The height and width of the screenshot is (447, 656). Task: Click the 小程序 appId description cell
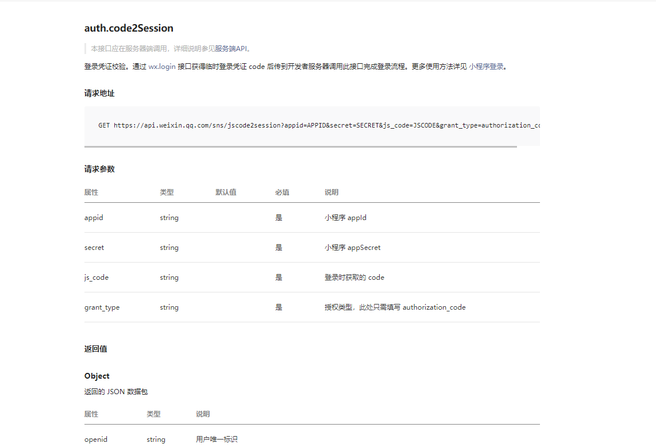tap(346, 218)
